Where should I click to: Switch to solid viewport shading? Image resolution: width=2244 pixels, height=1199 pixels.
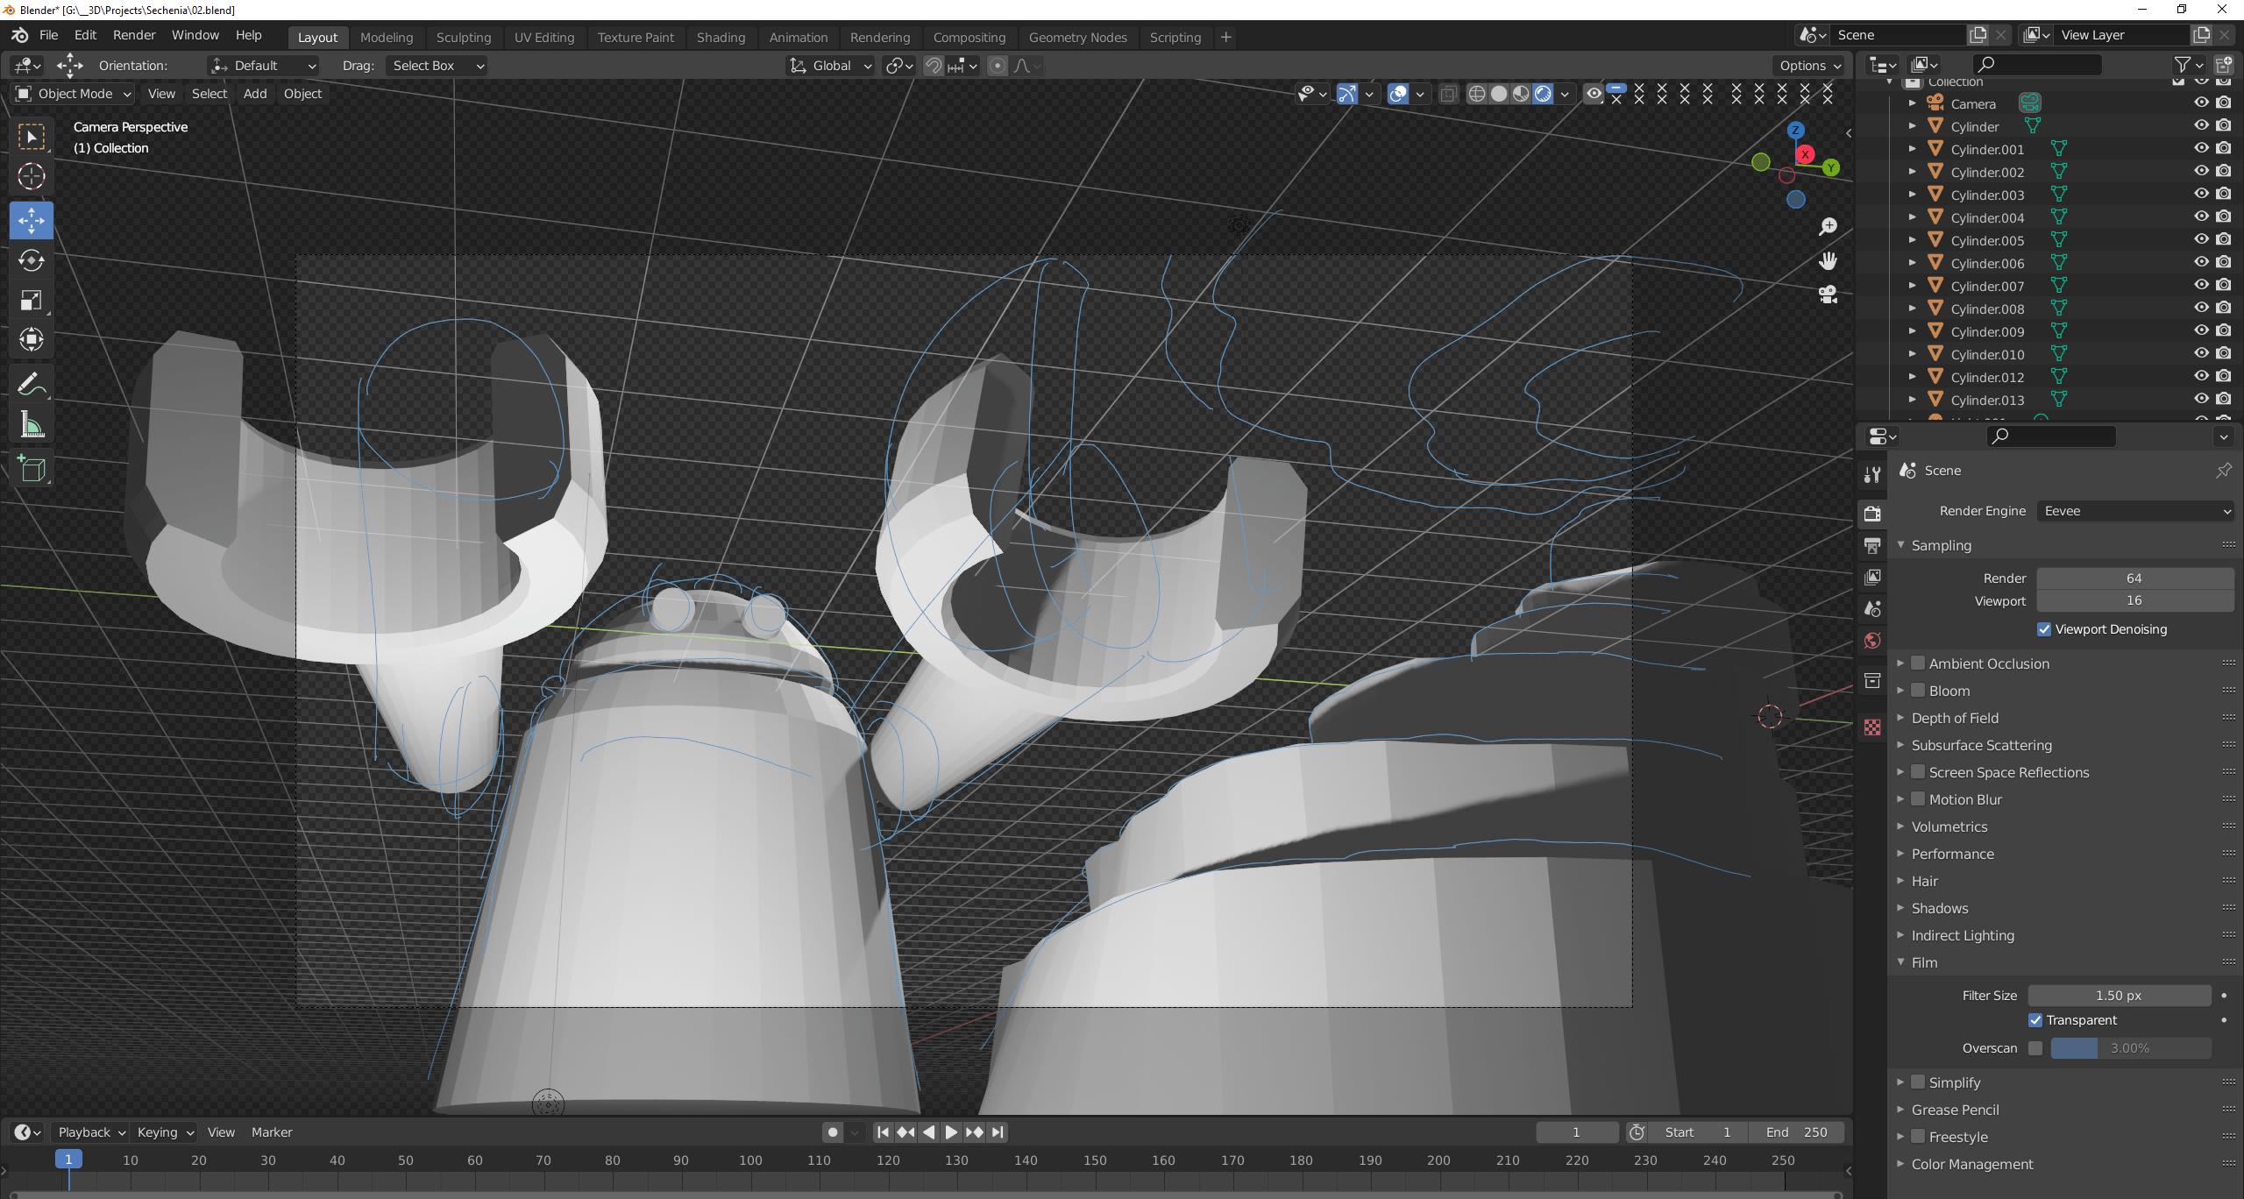(1499, 94)
